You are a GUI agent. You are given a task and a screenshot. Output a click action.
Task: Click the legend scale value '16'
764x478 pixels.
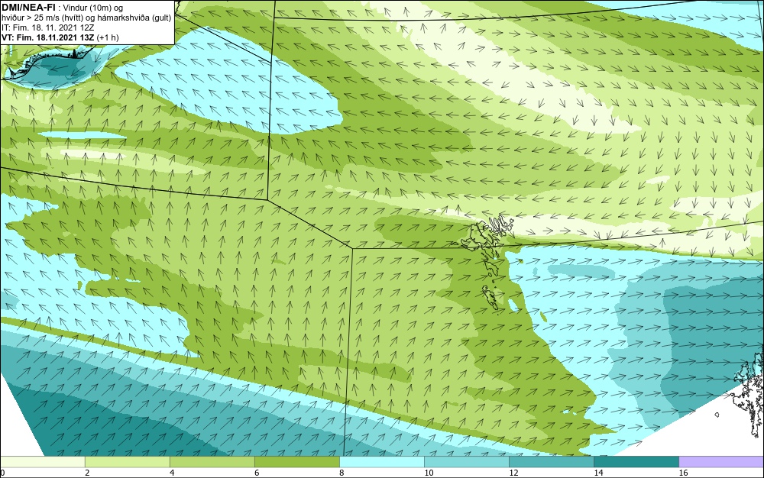683,473
